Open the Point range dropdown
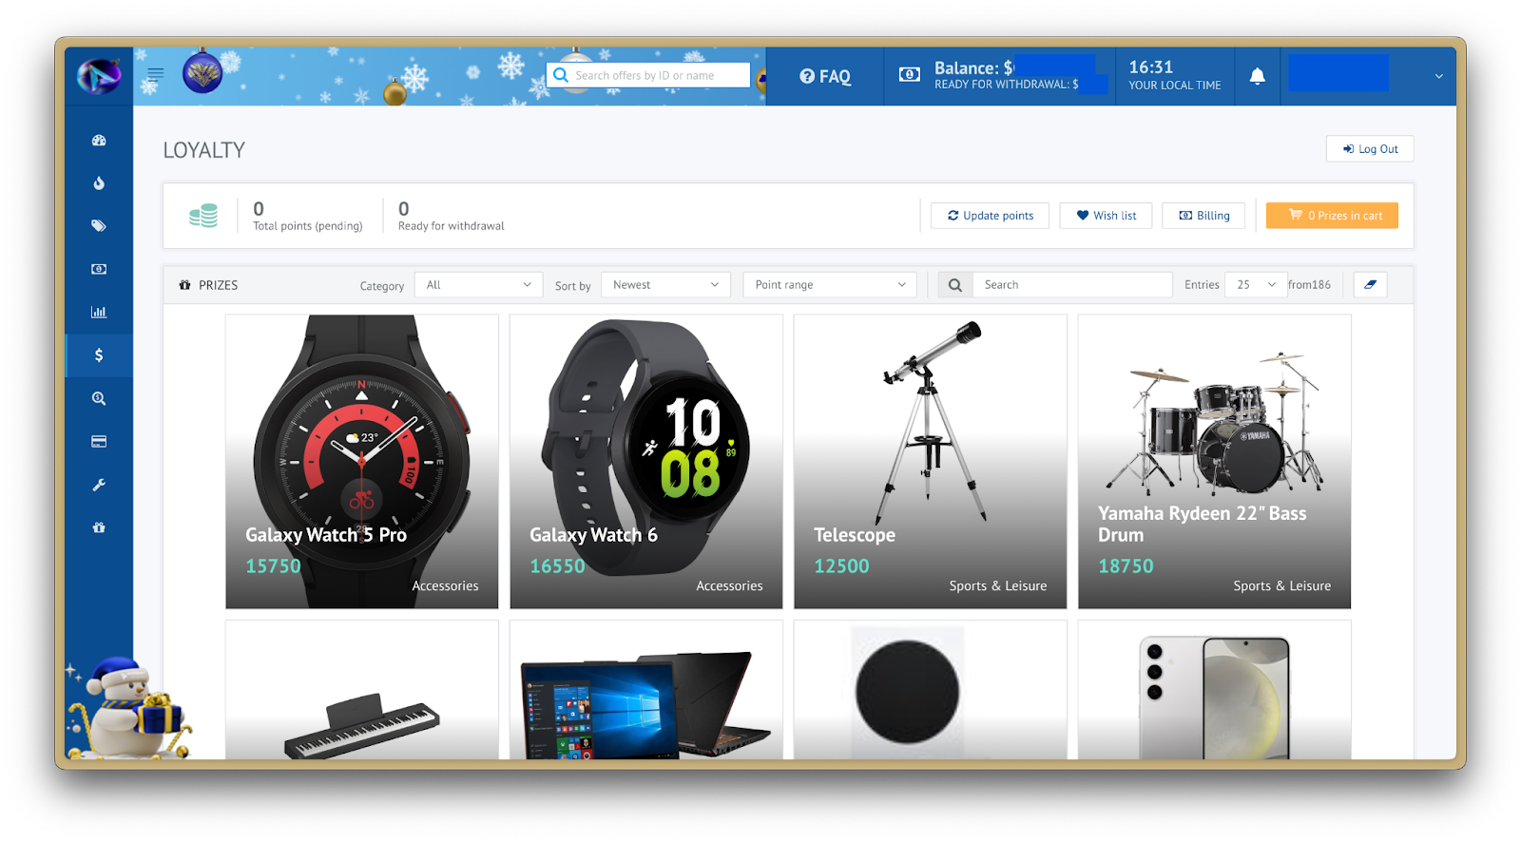The image size is (1521, 842). coord(830,285)
